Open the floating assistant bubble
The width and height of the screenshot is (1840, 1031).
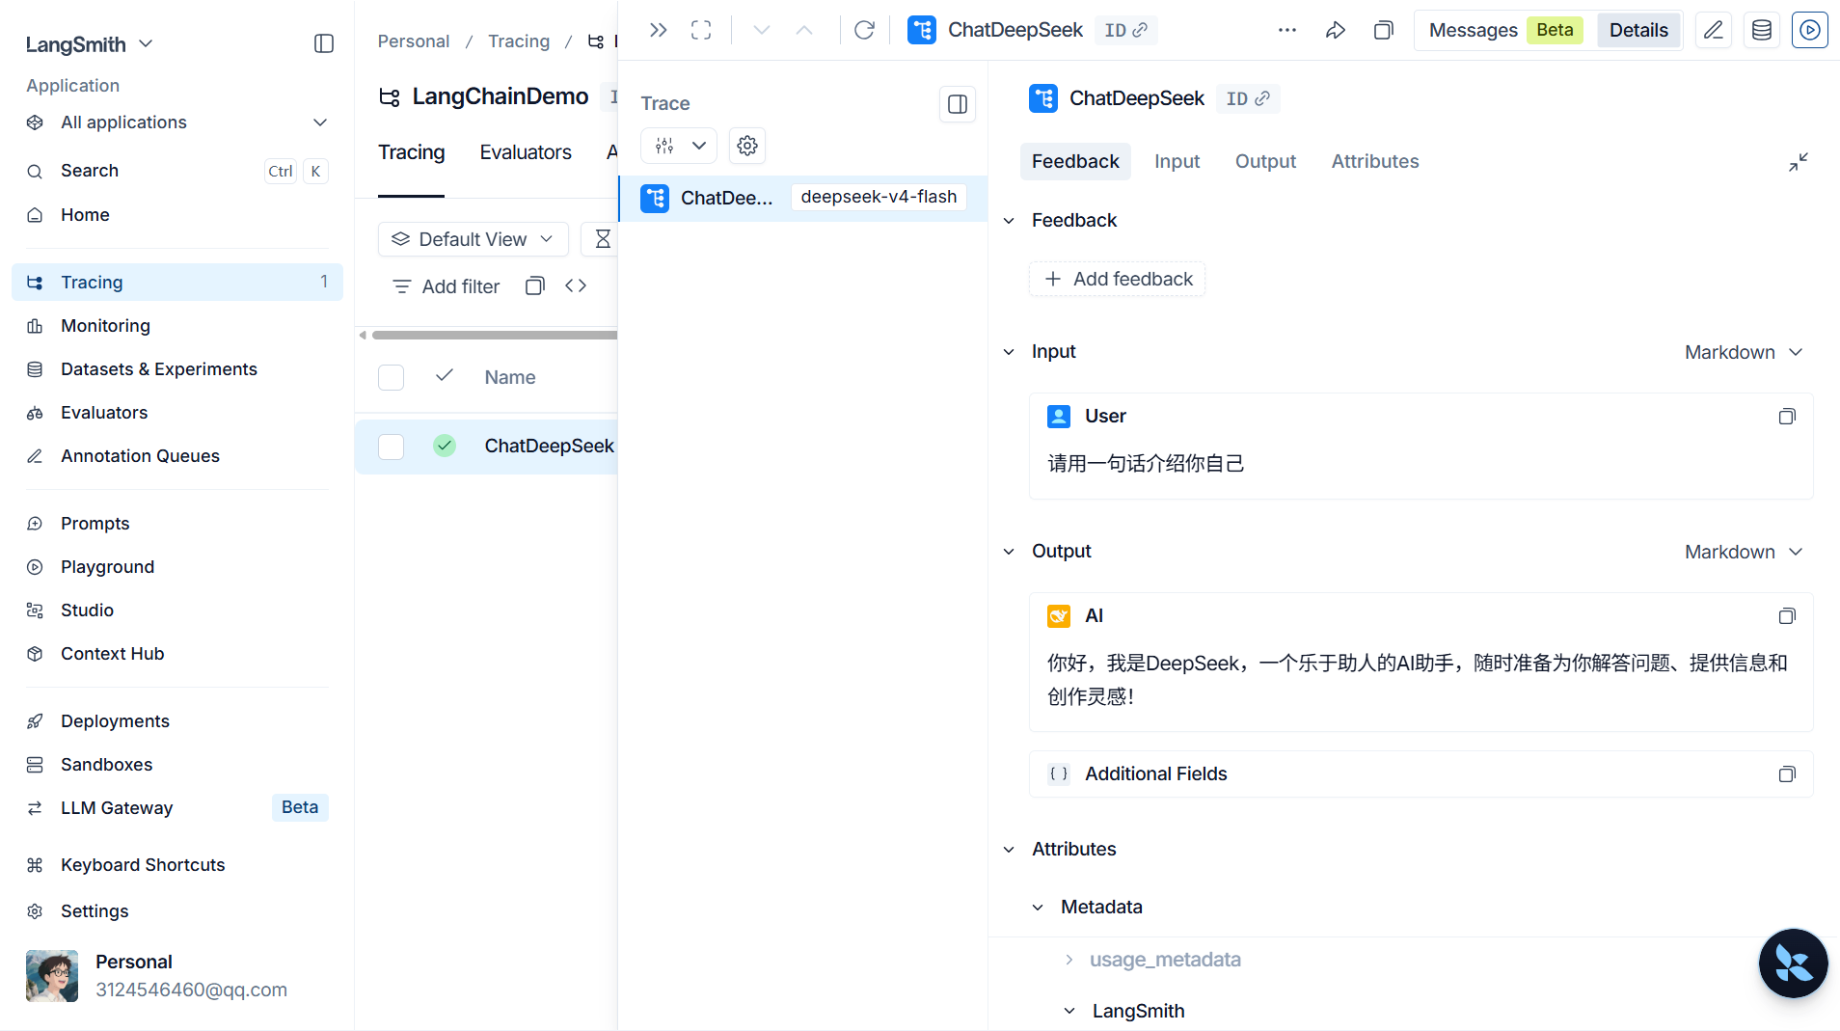pyautogui.click(x=1794, y=963)
